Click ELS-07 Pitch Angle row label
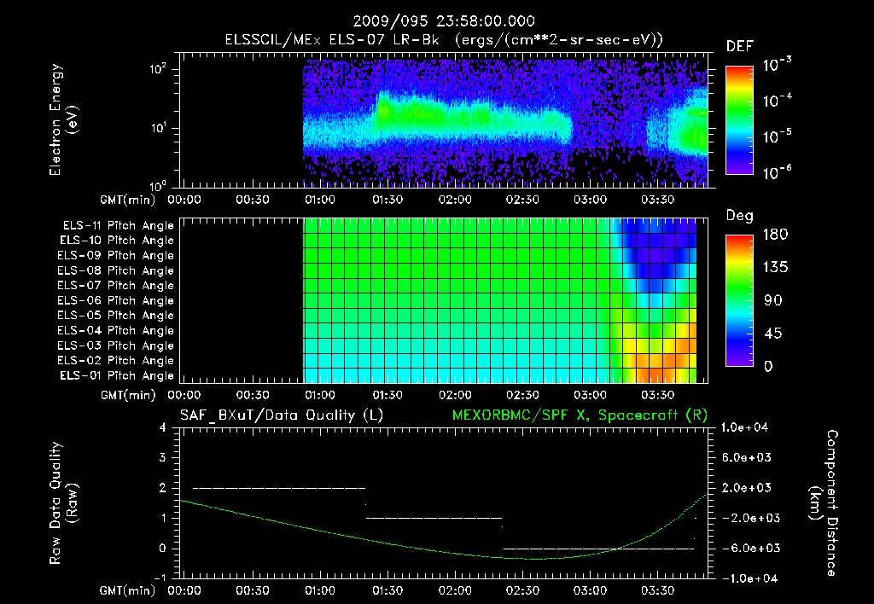The width and height of the screenshot is (874, 604). coord(115,286)
